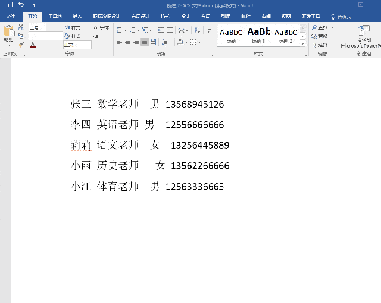Apply a numbered list
381x303 pixels.
tap(132, 30)
